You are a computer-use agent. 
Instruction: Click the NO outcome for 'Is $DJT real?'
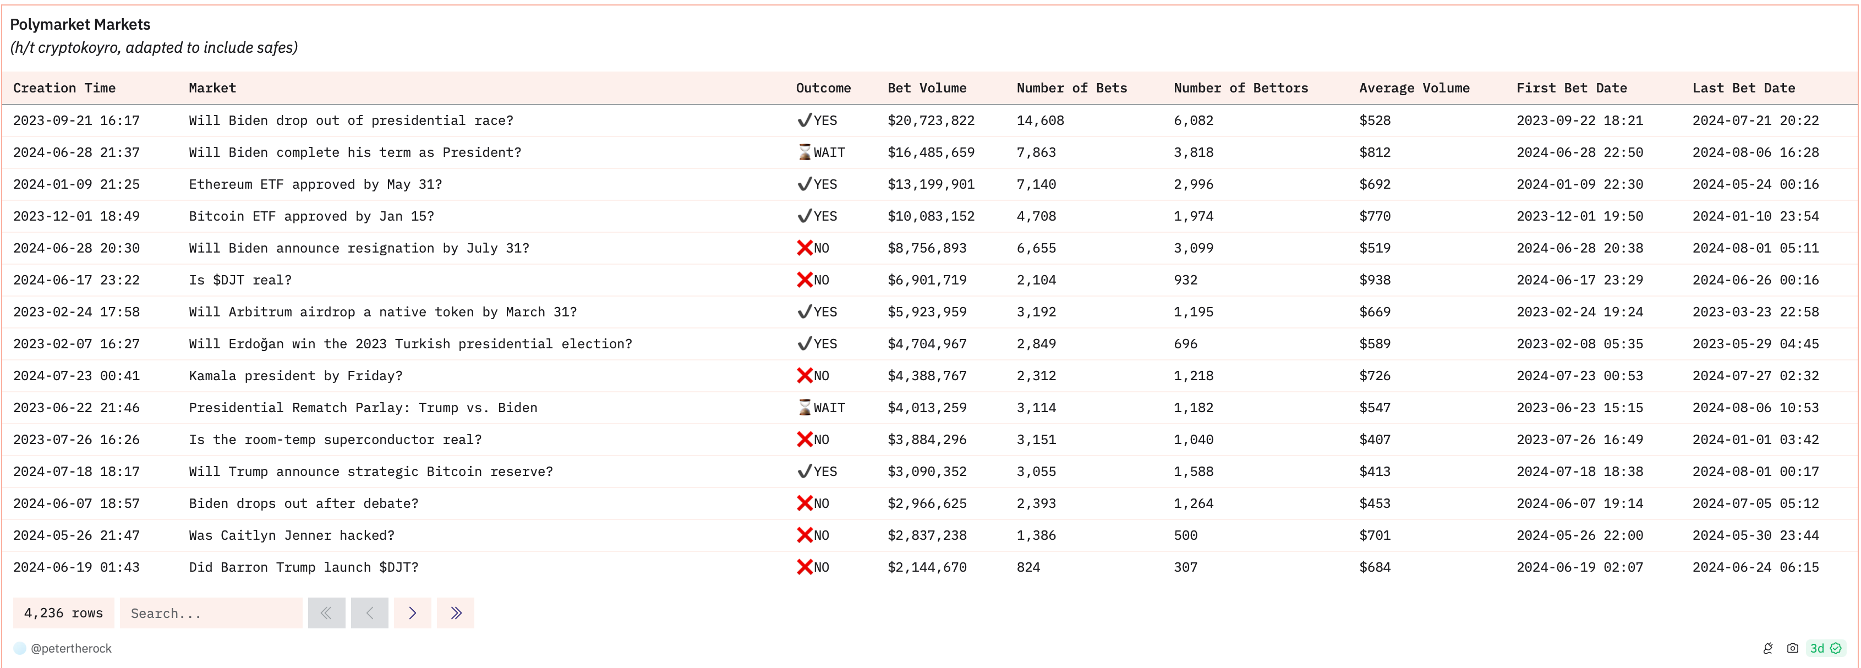[813, 280]
